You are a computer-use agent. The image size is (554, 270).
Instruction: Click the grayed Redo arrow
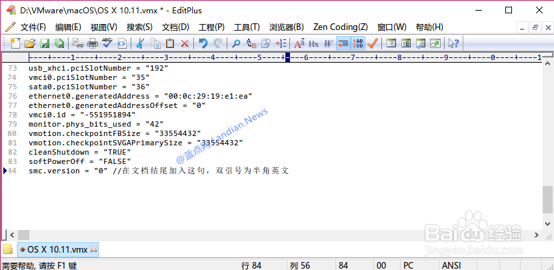coord(218,43)
